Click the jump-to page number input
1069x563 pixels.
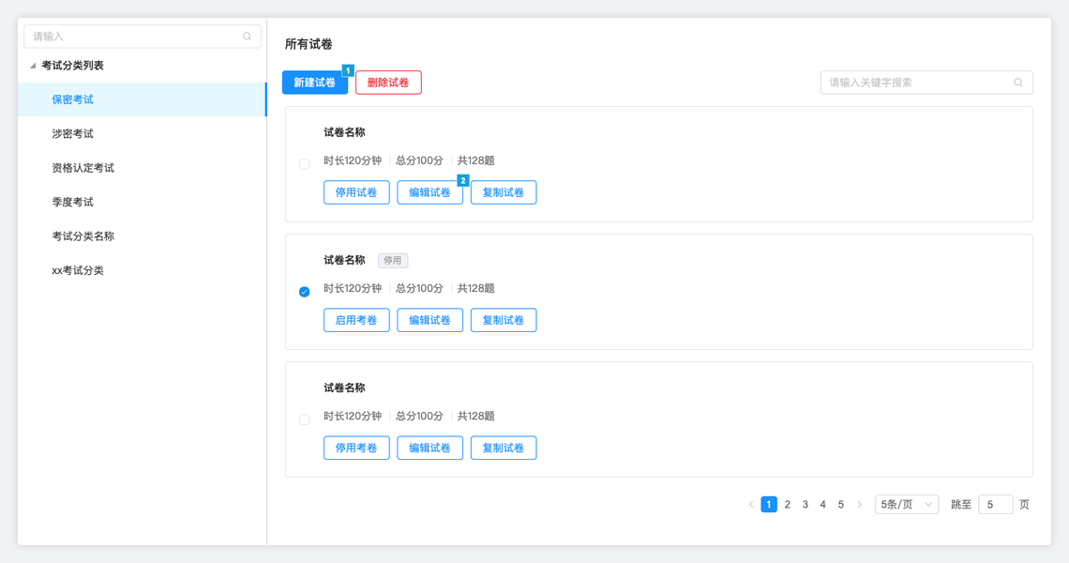point(995,505)
